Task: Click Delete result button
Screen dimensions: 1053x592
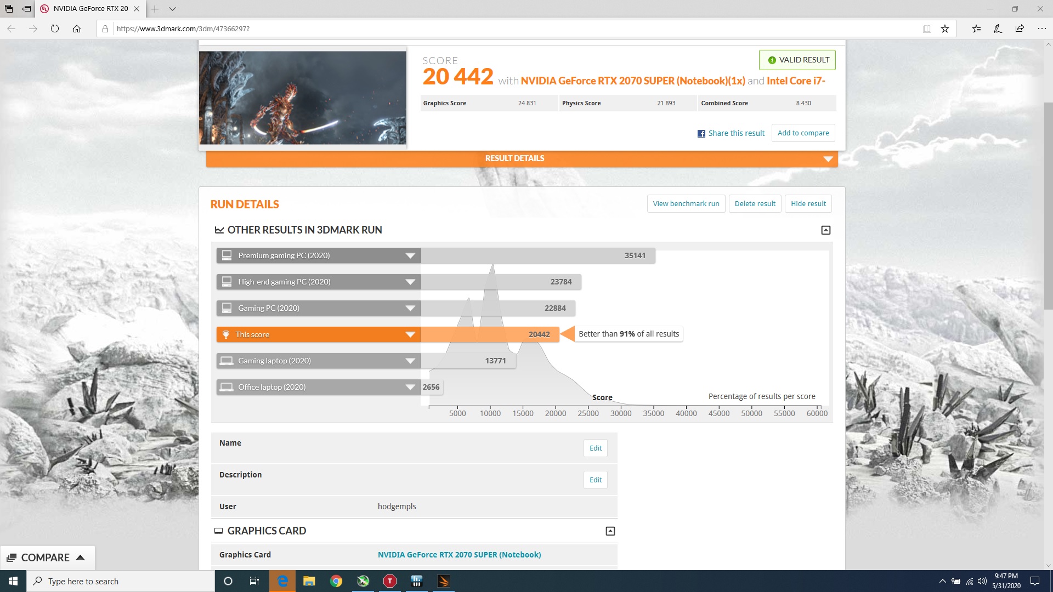Action: (x=755, y=203)
